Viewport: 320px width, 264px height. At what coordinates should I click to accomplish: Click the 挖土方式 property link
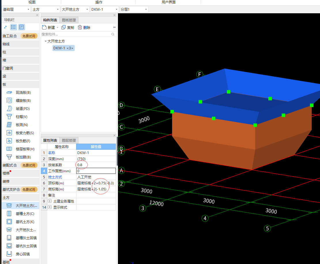coord(55,177)
